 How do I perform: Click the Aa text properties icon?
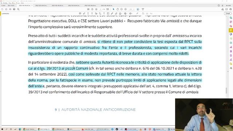[x=151, y=13]
